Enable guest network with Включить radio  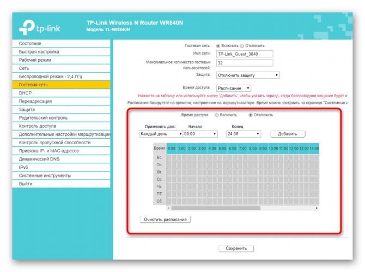tap(218, 46)
